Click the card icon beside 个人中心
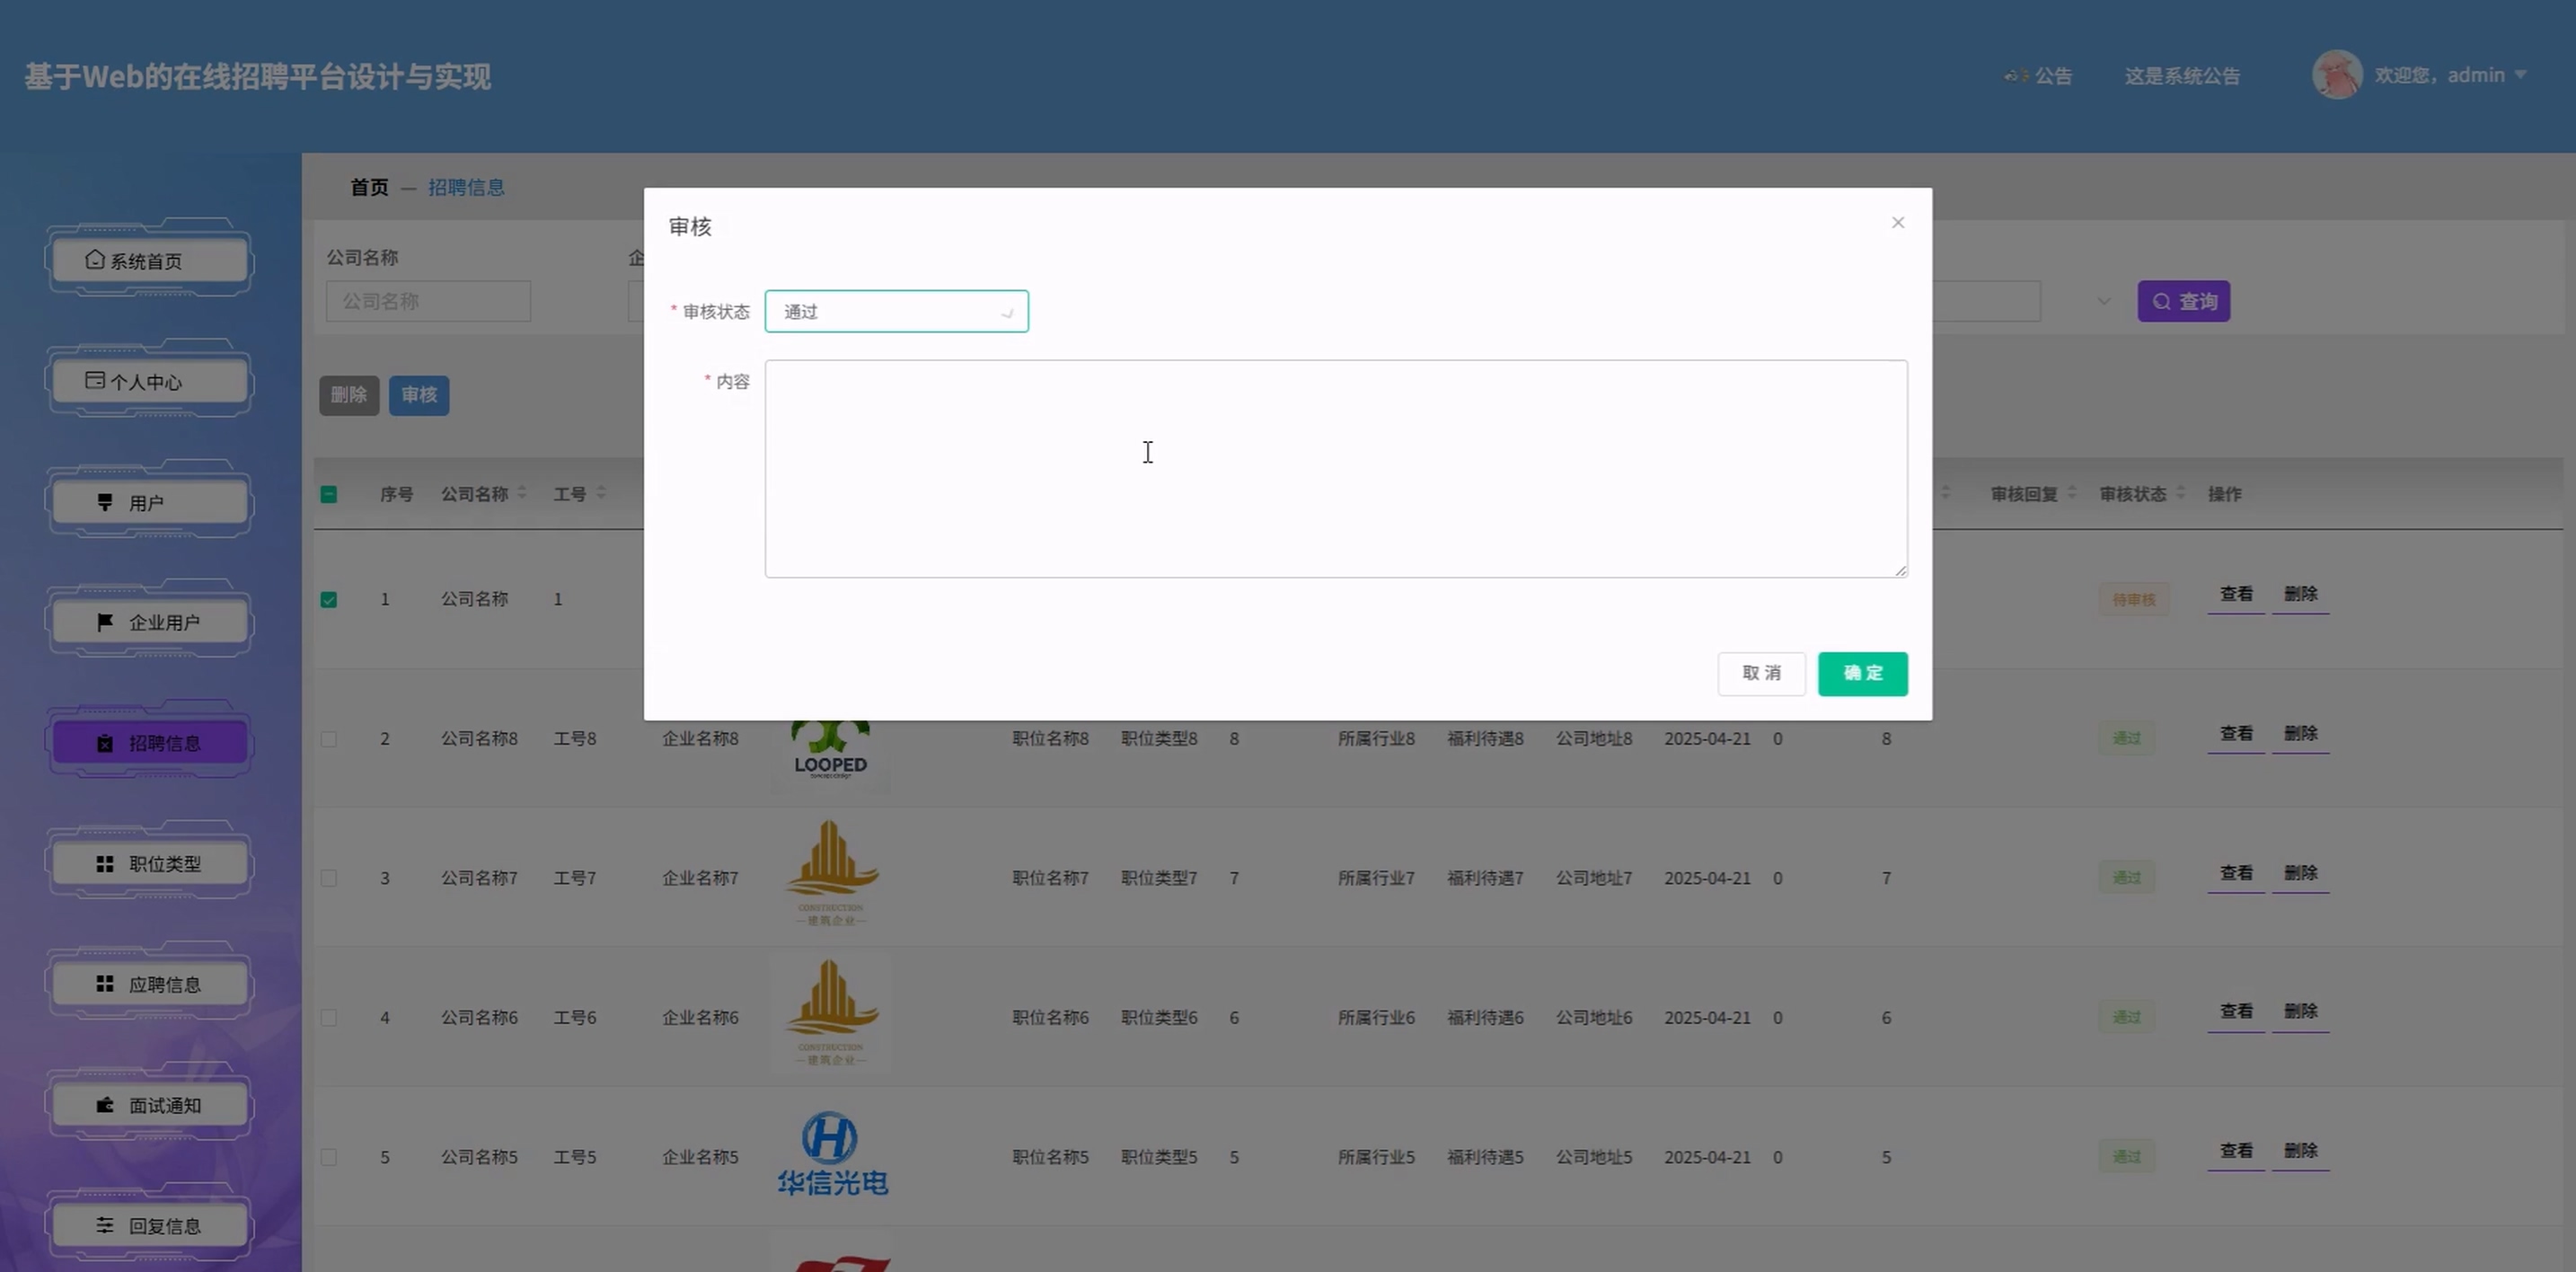 point(95,380)
